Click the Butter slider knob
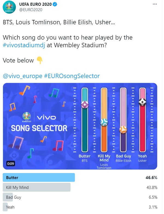This screenshot has width=164, height=214. (85, 105)
